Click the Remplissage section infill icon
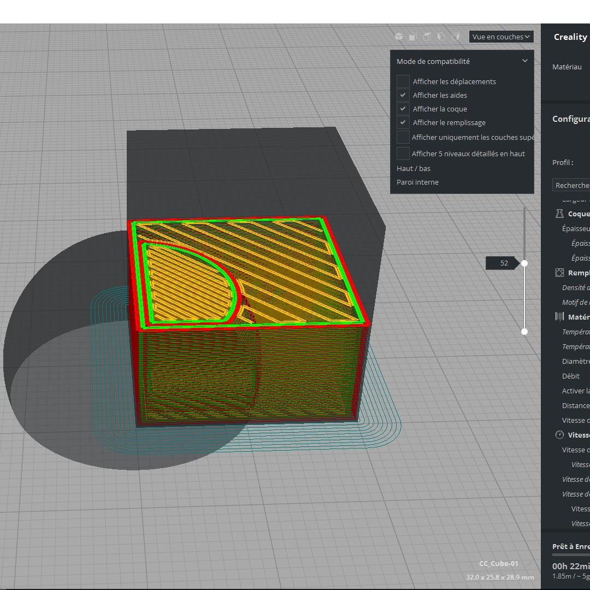590x590 pixels. click(x=559, y=273)
